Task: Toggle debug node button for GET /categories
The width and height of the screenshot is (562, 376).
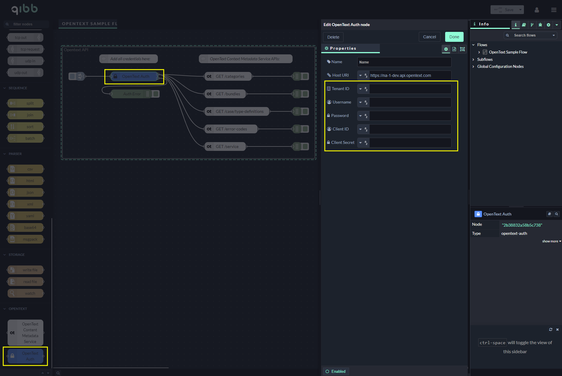Action: (x=305, y=76)
